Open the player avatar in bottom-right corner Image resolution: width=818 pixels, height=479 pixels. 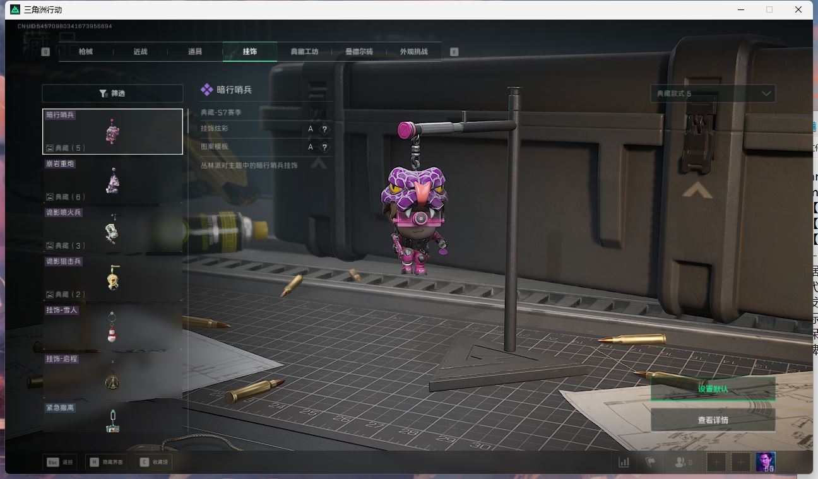(x=766, y=463)
